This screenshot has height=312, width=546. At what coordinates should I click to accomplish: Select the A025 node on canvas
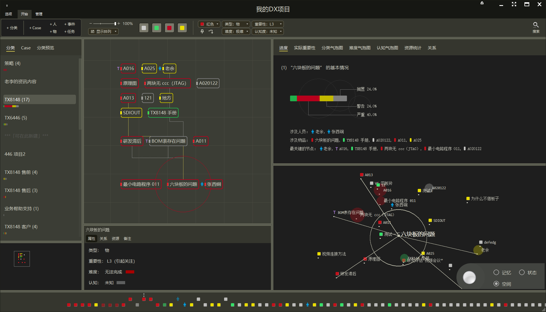(149, 68)
